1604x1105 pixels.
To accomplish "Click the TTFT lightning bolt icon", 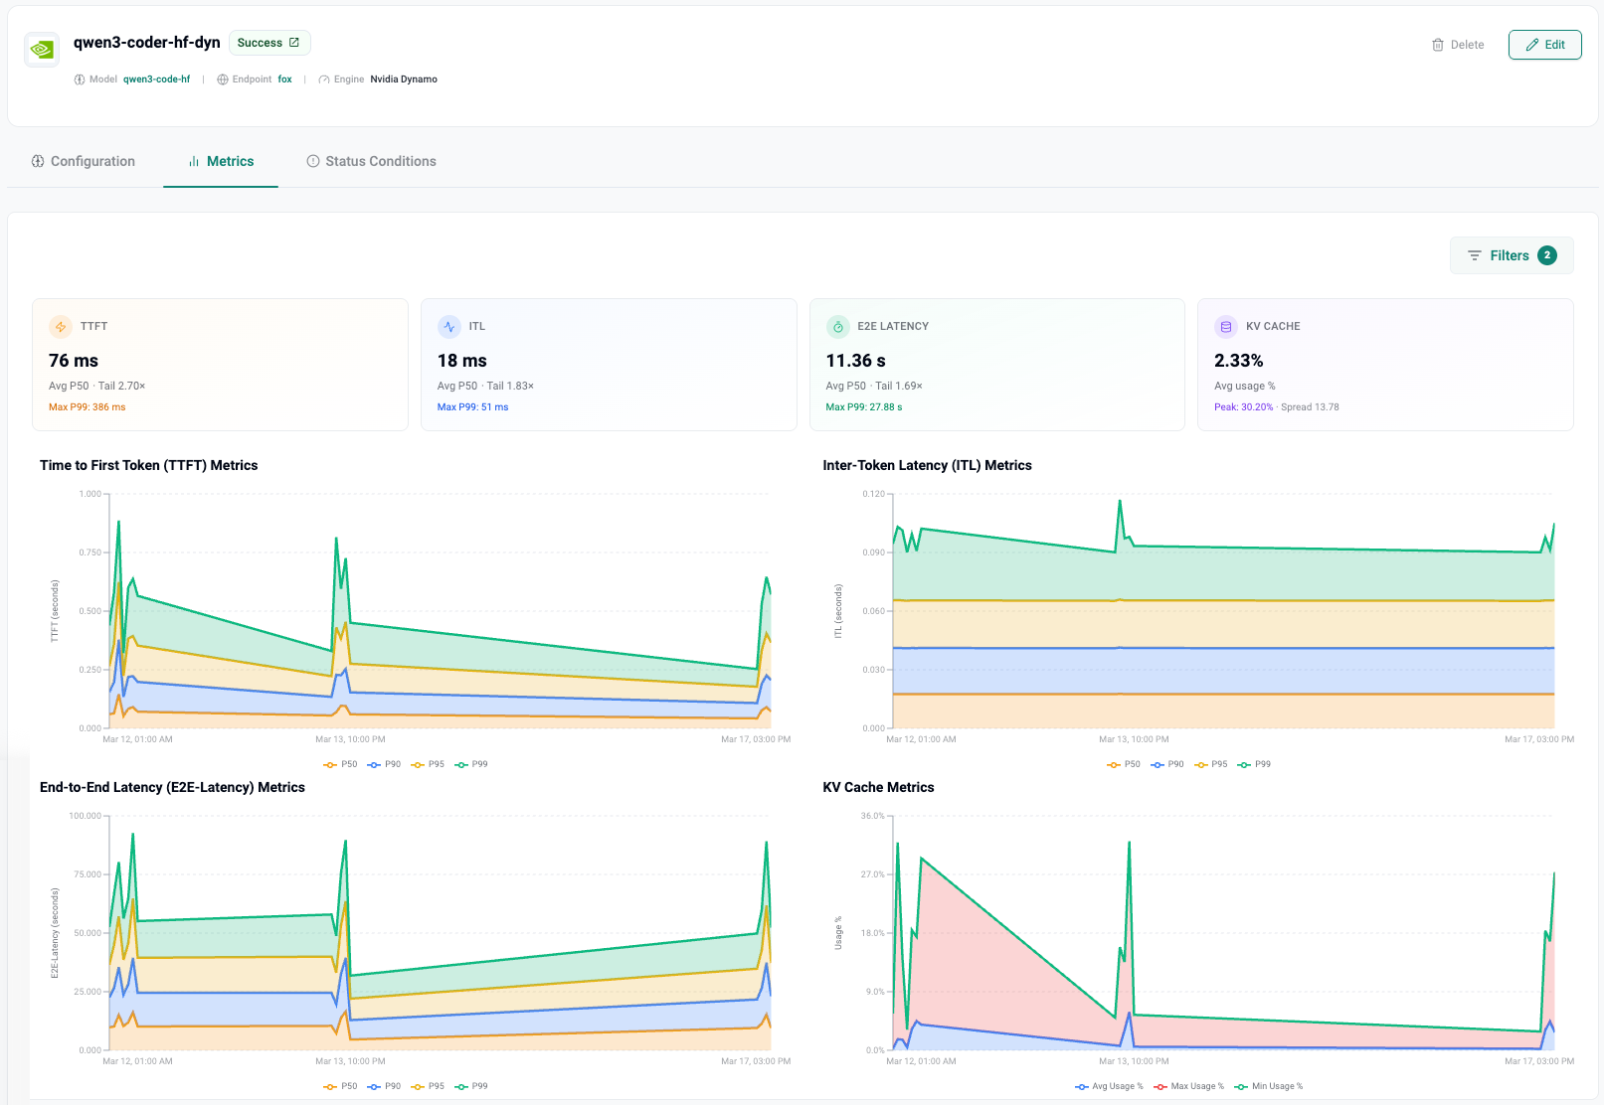I will [x=61, y=326].
